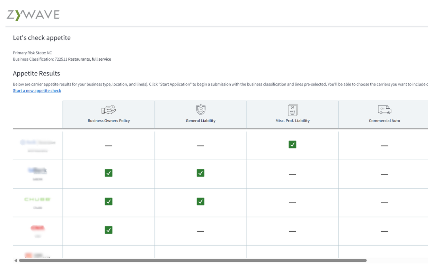The image size is (433, 280).
Task: Click the Zywave logo
Action: (33, 15)
